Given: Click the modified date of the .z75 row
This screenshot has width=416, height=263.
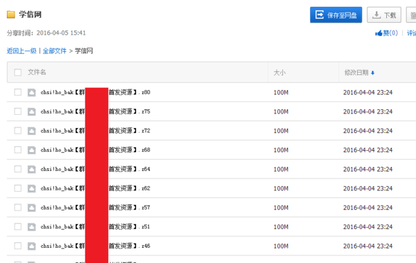Looking at the screenshot, I should pos(367,111).
